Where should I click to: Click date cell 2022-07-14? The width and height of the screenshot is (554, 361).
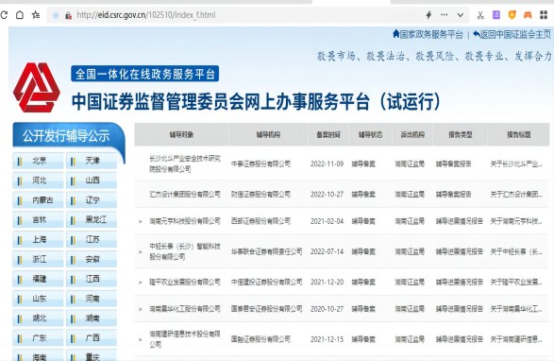coord(327,251)
